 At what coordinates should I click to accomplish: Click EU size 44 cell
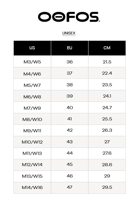pyautogui.click(x=70, y=153)
